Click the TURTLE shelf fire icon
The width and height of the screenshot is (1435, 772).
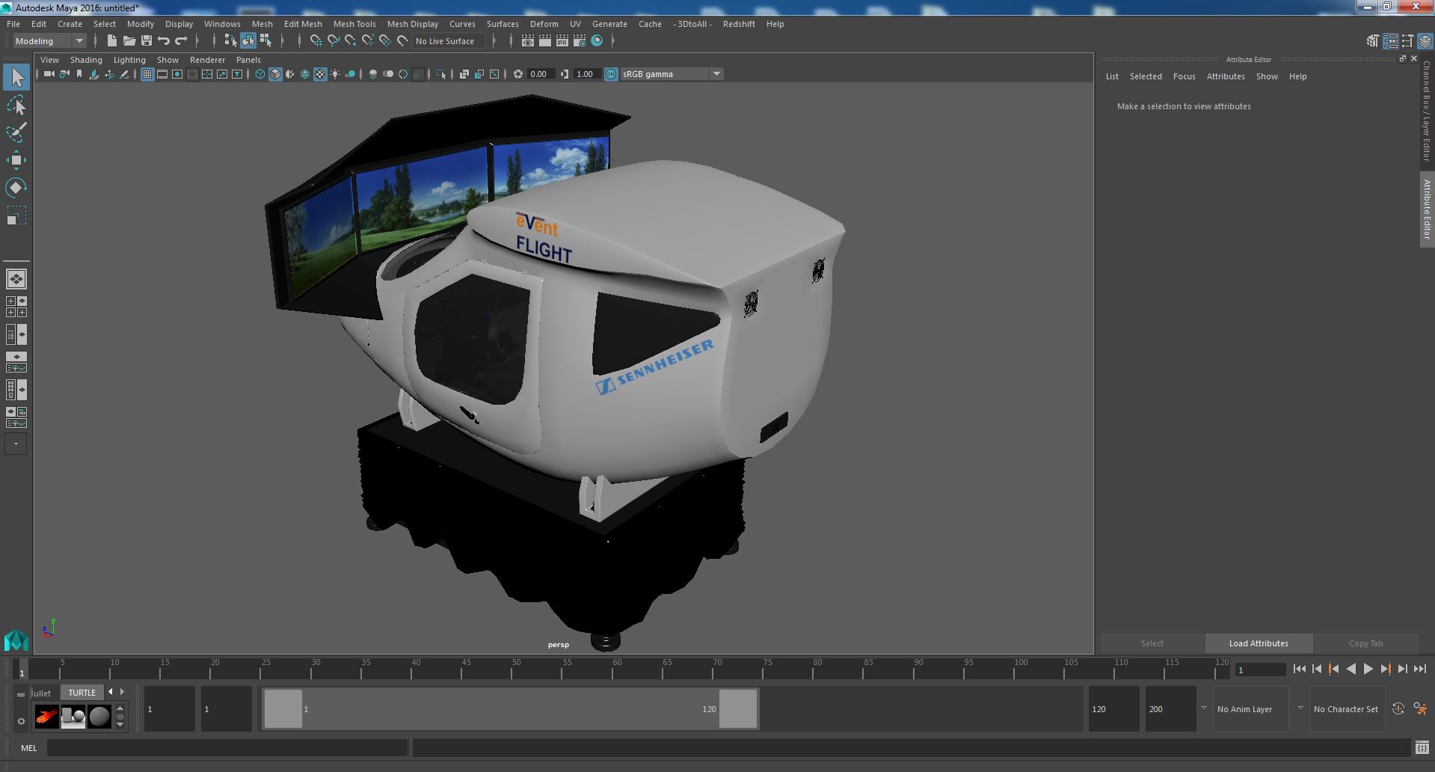tap(46, 717)
